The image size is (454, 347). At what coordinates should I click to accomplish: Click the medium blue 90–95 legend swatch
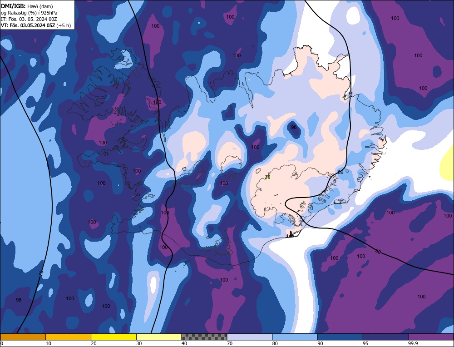[x=340, y=337]
